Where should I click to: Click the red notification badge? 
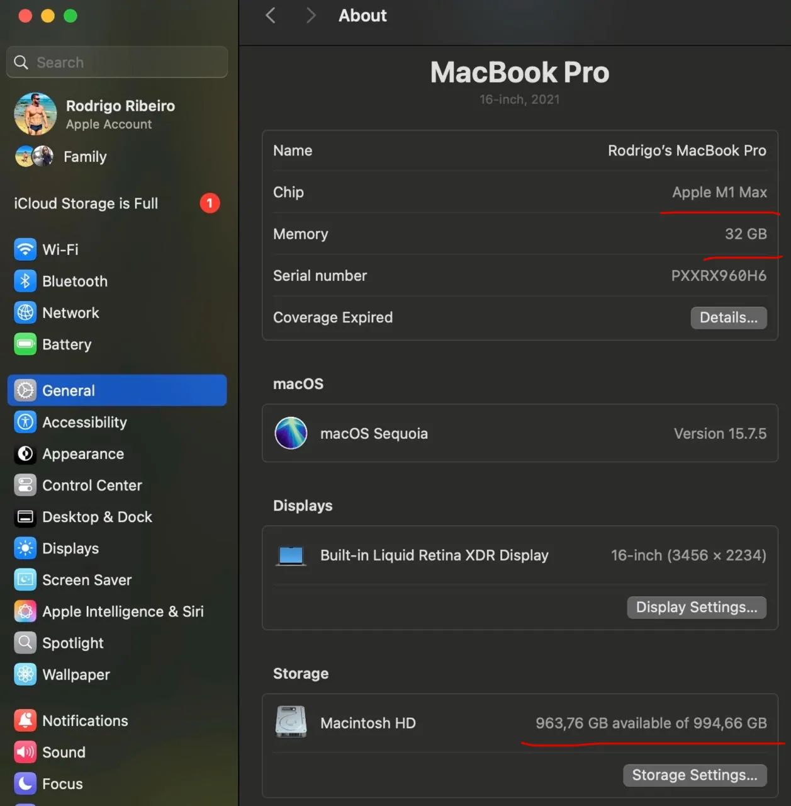pyautogui.click(x=210, y=203)
